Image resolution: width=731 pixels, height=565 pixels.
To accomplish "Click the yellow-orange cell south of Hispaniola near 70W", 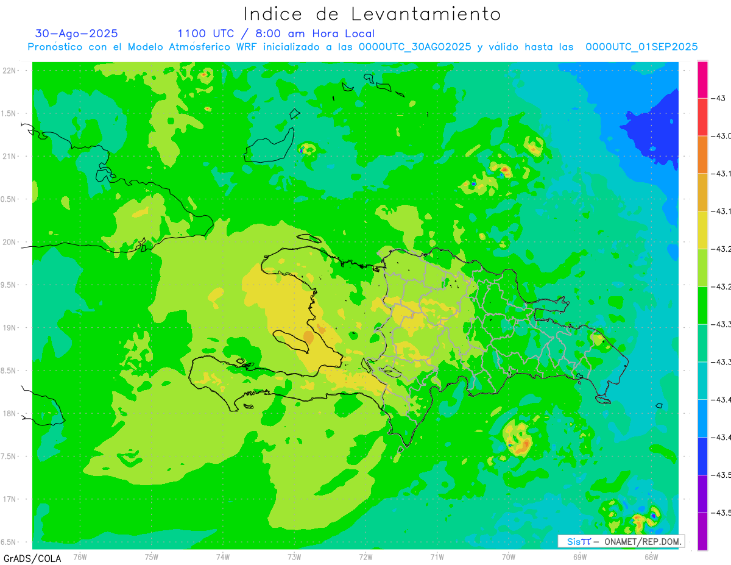I will click(518, 439).
